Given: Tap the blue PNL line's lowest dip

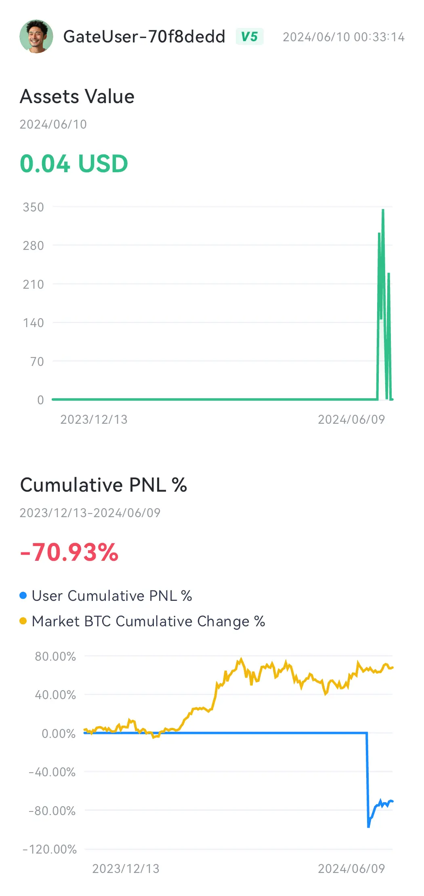Looking at the screenshot, I should point(368,826).
